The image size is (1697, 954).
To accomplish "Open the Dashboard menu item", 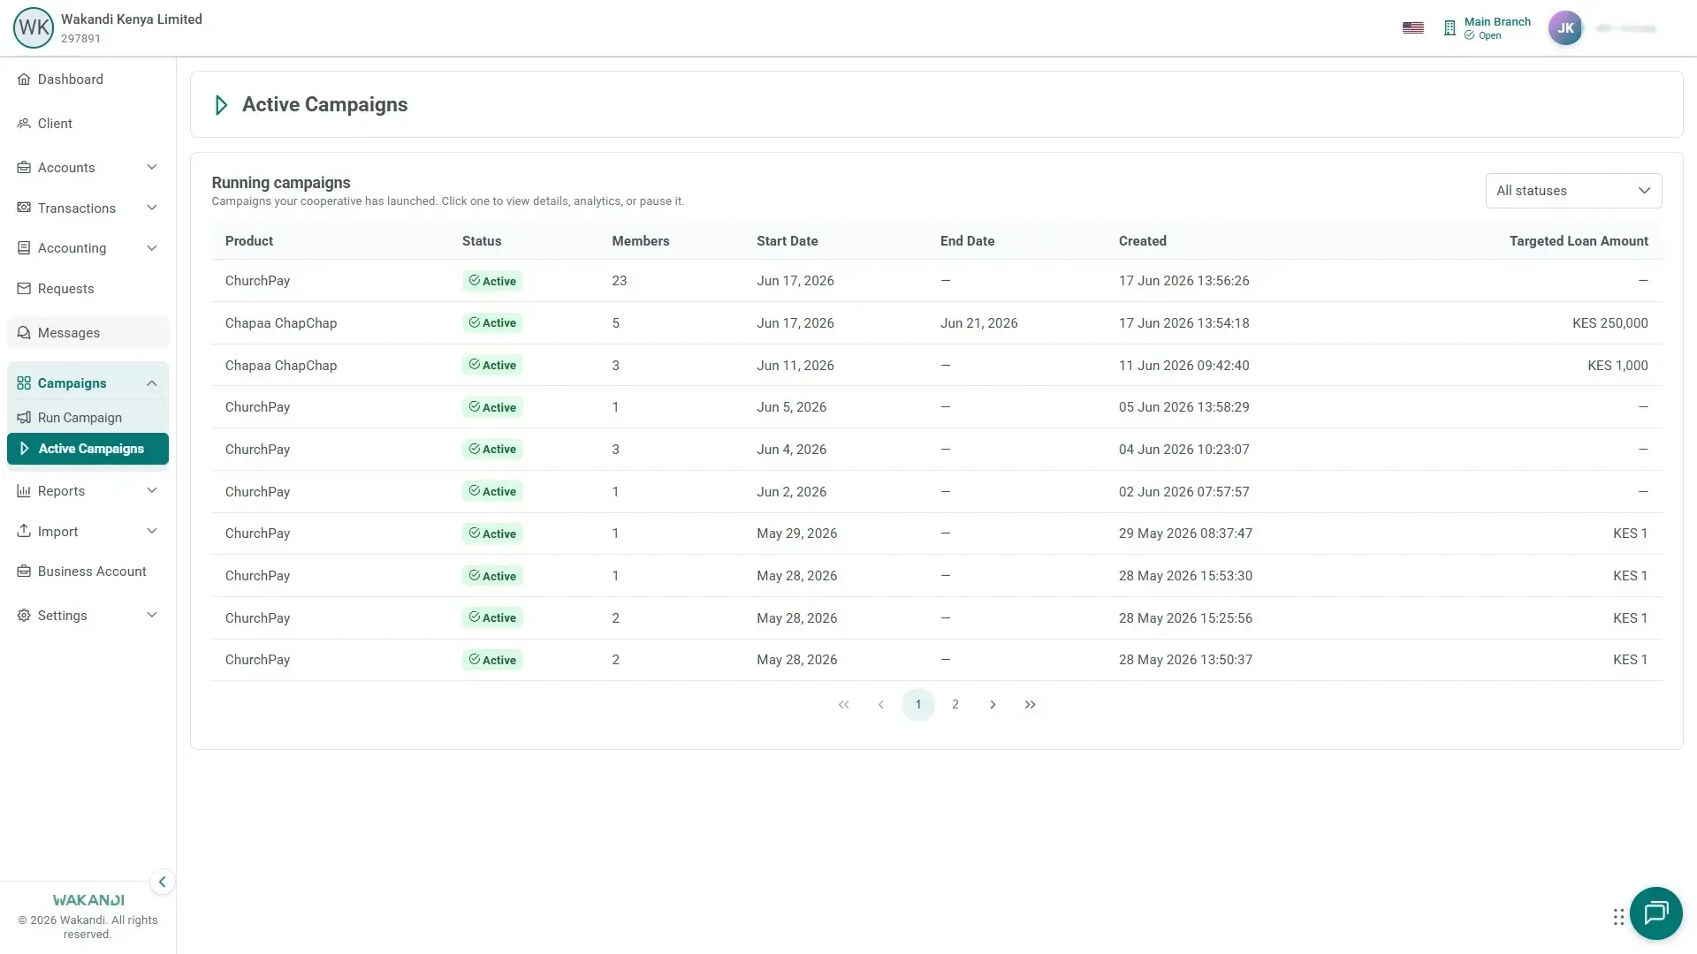I will (x=88, y=79).
